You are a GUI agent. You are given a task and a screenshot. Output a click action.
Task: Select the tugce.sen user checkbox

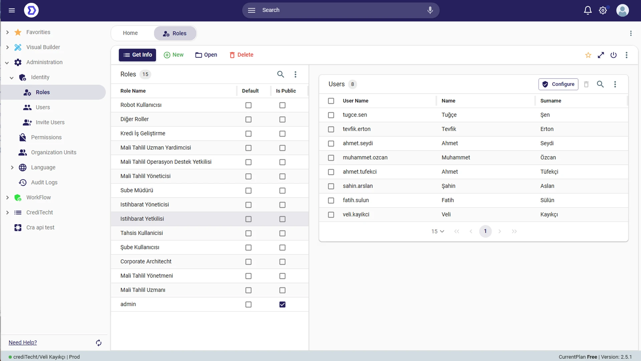[x=331, y=115]
